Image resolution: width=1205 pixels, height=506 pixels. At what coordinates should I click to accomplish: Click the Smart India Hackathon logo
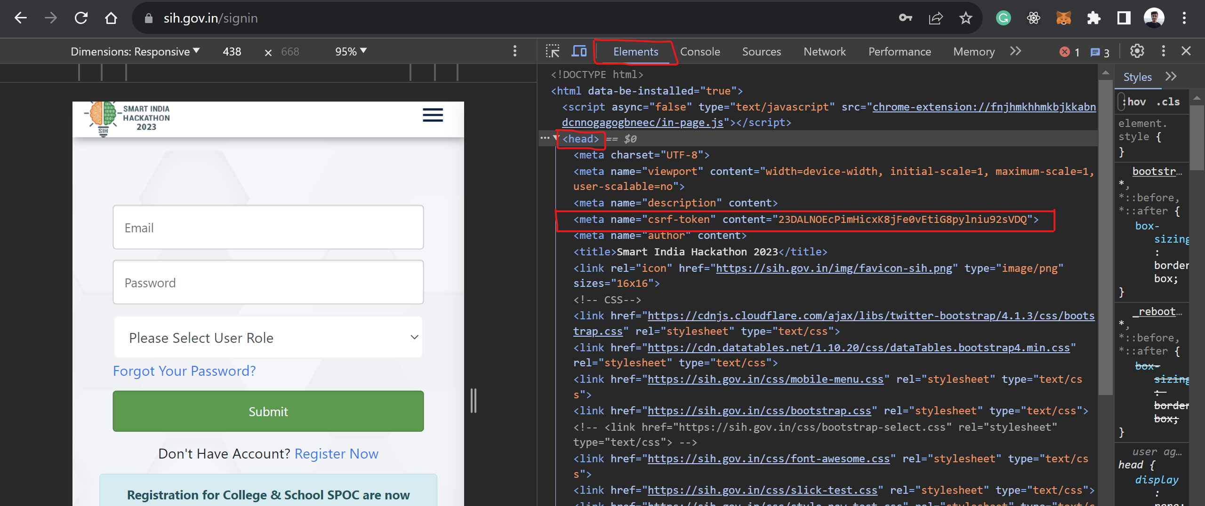(x=128, y=119)
